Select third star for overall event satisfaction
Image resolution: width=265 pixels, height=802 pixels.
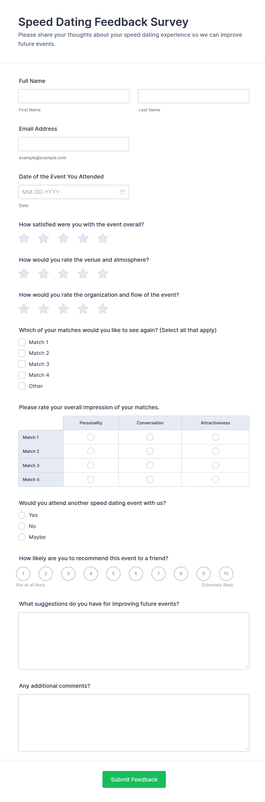tap(63, 238)
